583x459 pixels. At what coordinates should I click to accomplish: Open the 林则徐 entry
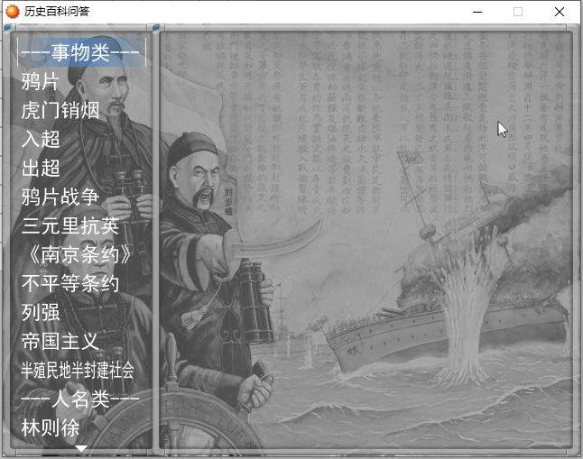click(x=51, y=428)
